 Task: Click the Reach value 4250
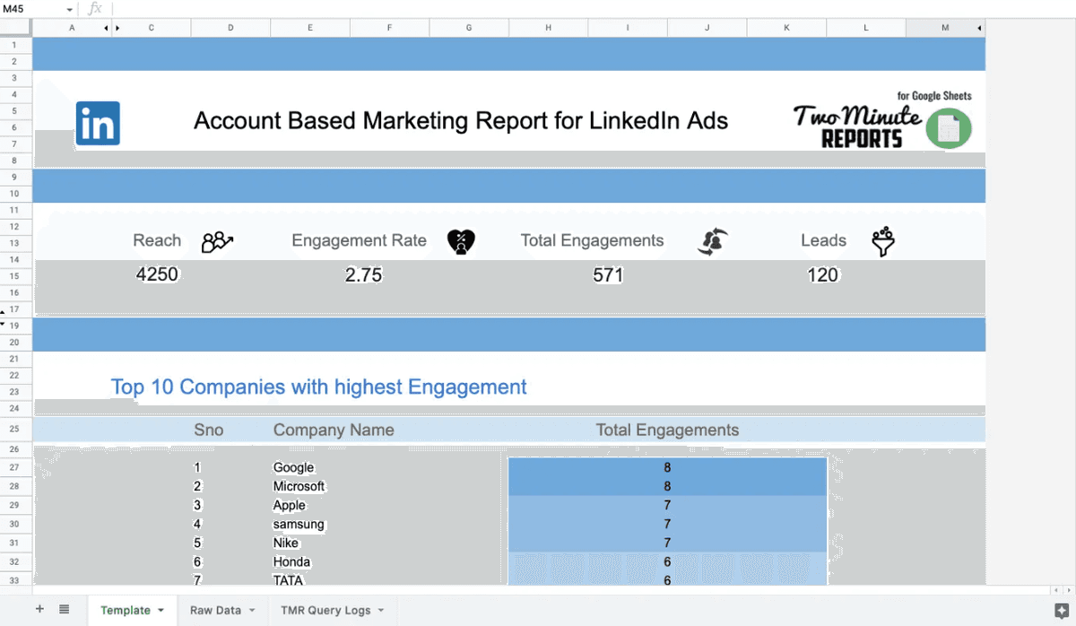click(157, 274)
